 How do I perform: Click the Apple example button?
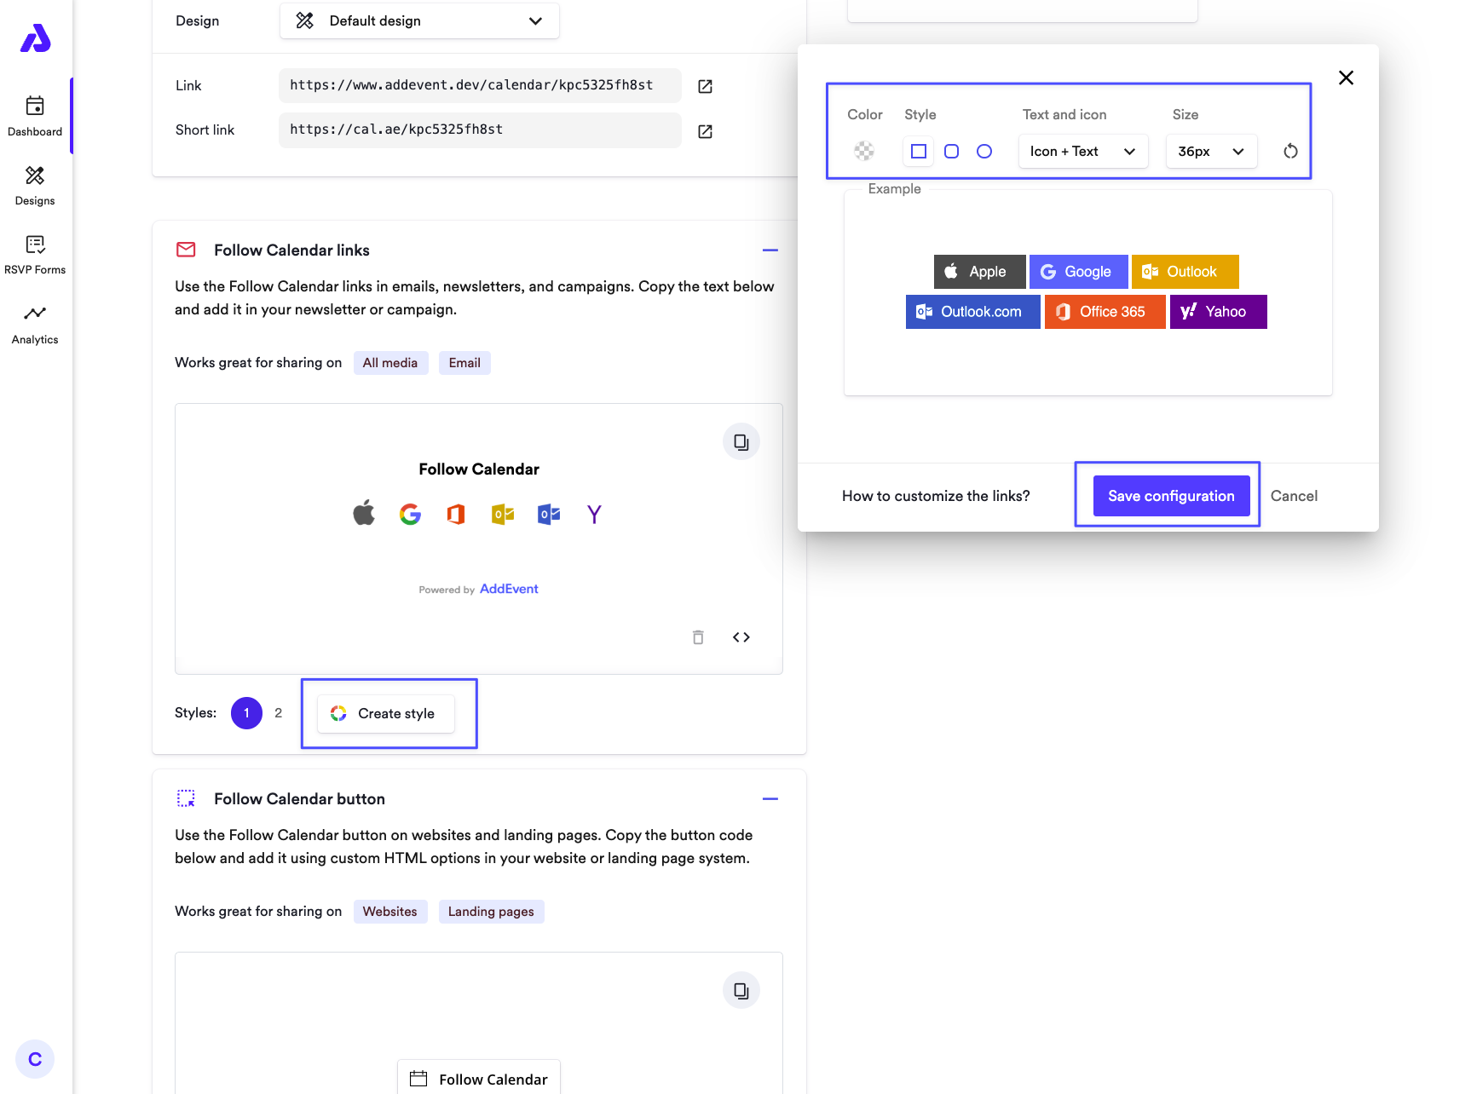[979, 272]
